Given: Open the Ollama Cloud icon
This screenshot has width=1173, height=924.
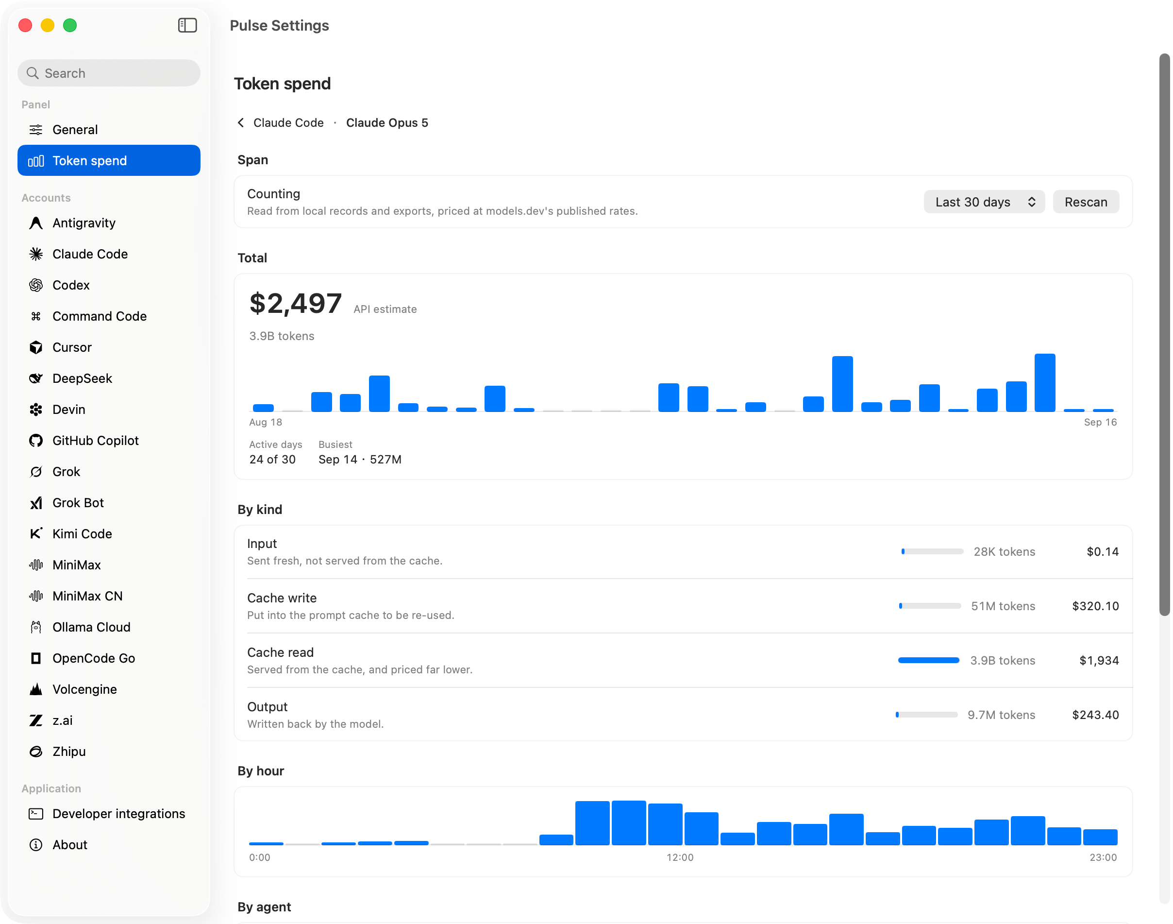Looking at the screenshot, I should pyautogui.click(x=35, y=628).
